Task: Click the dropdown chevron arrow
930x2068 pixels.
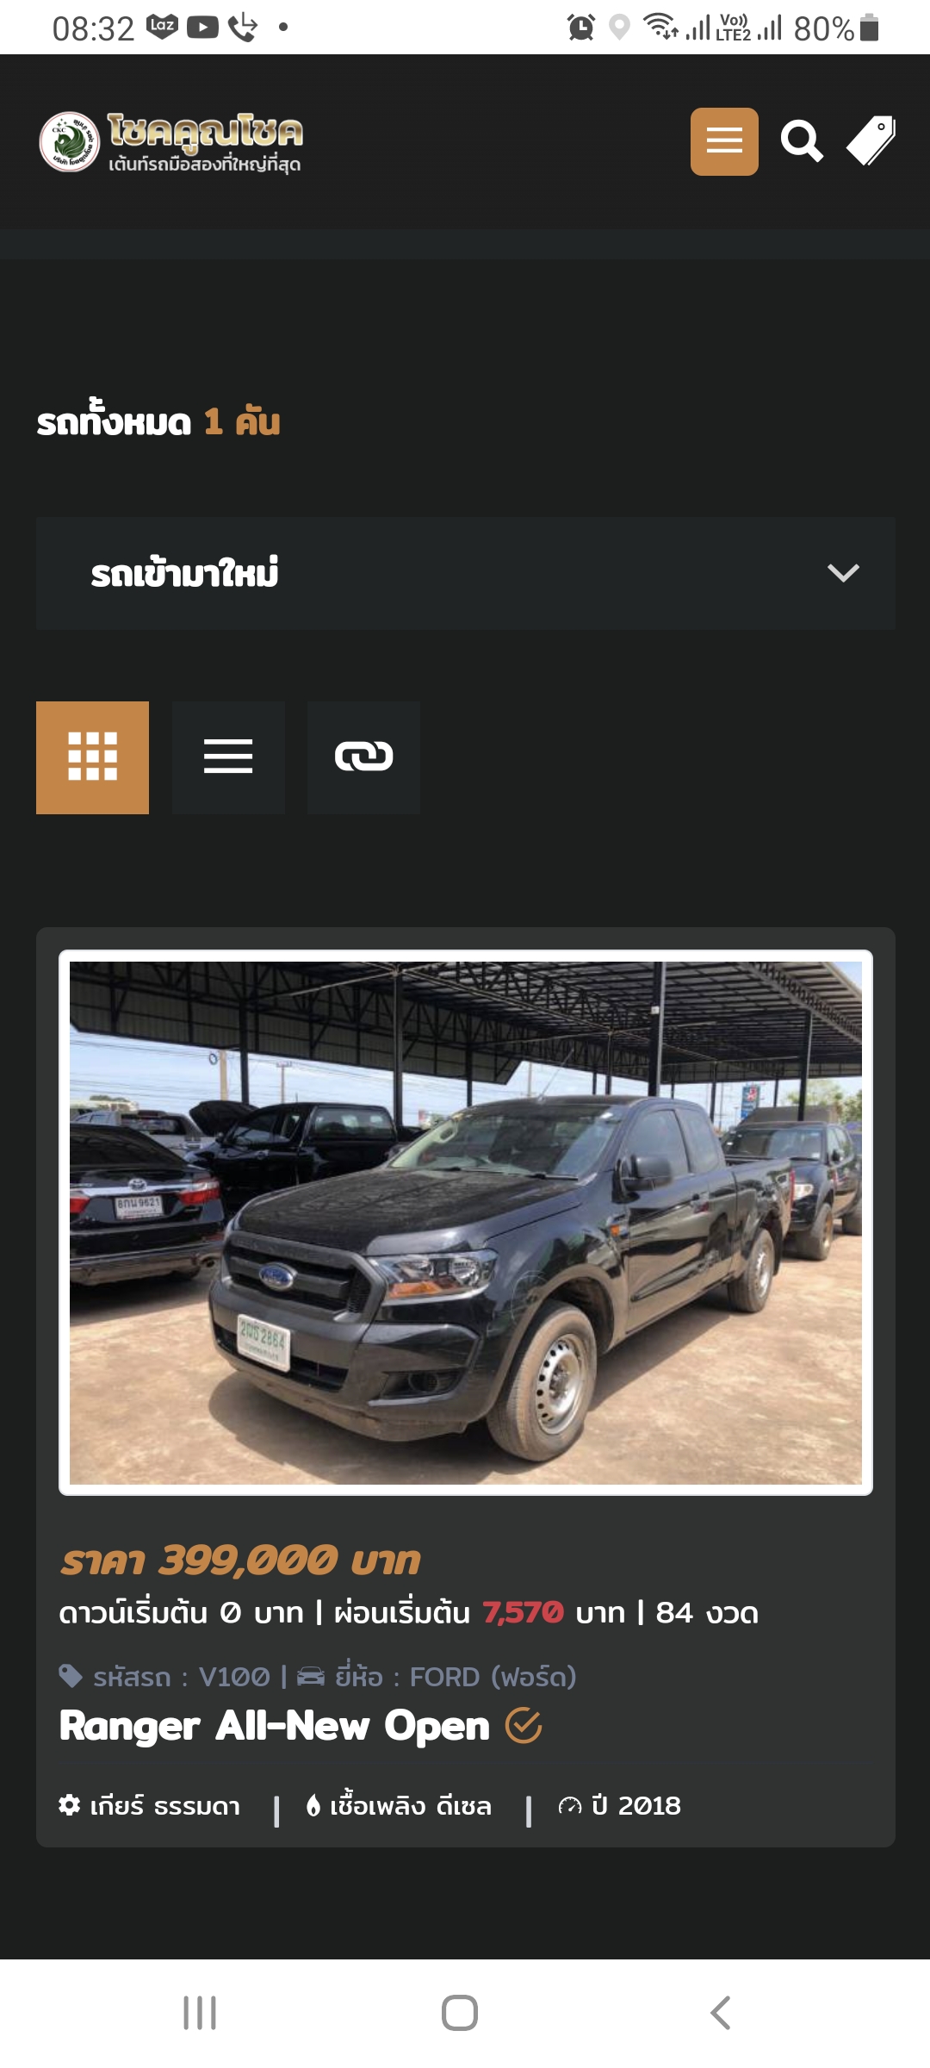Action: [843, 573]
